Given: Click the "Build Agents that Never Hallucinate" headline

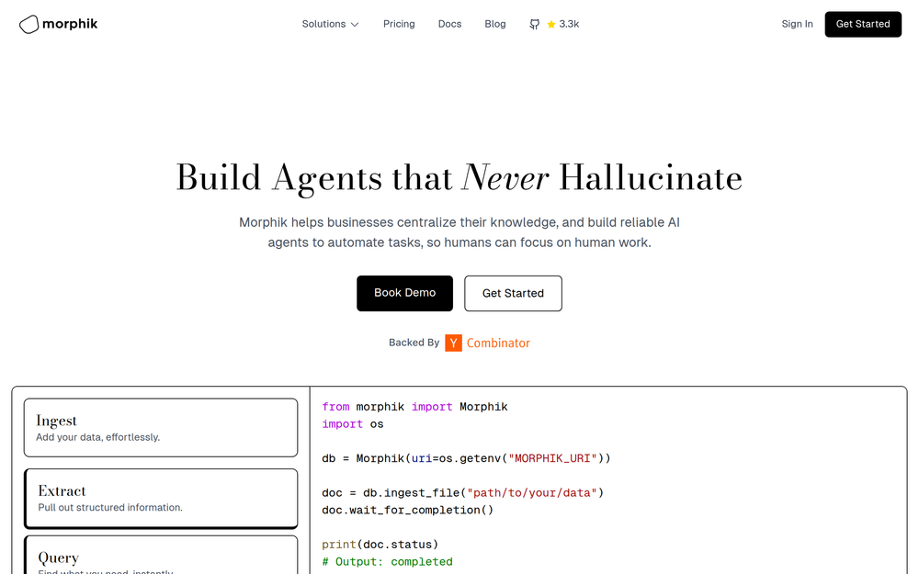Looking at the screenshot, I should 459,177.
